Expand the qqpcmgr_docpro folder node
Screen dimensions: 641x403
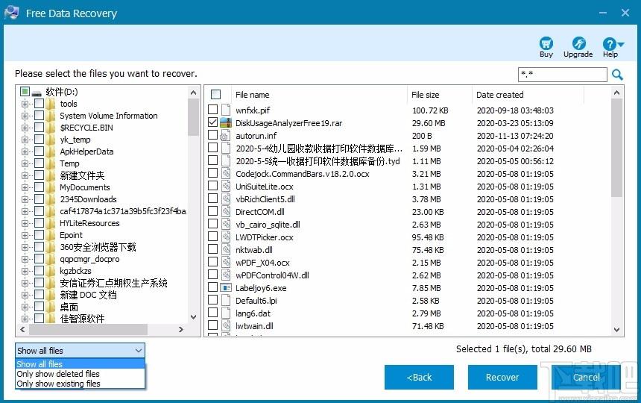pyautogui.click(x=25, y=259)
